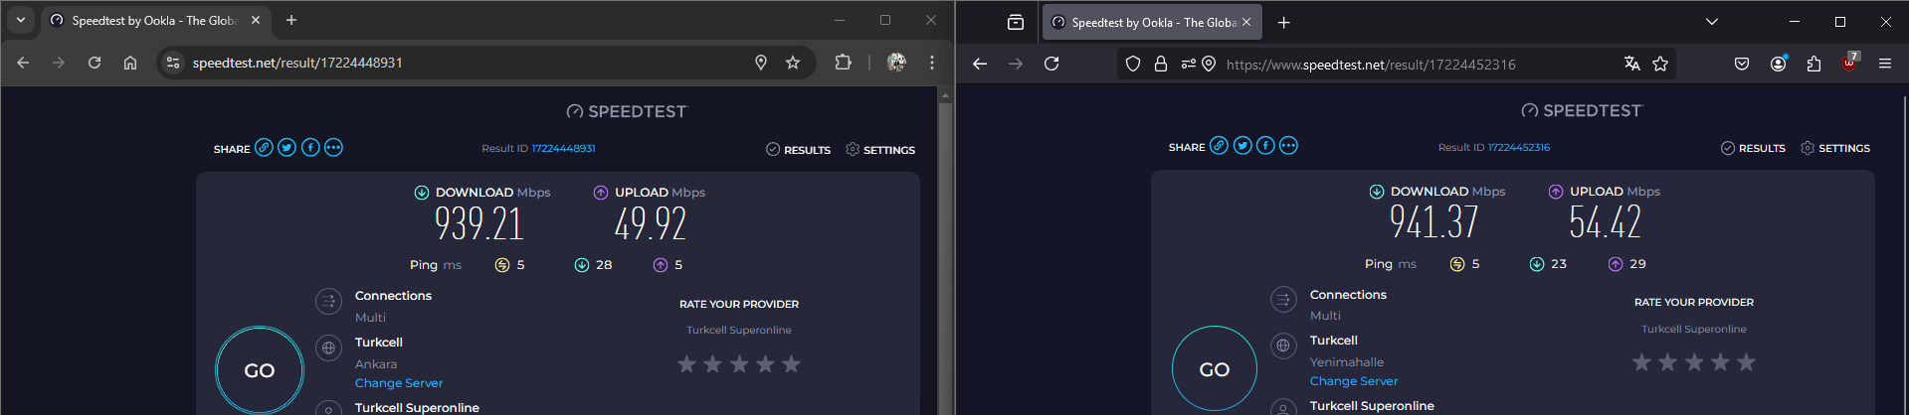Open the Chrome profile avatar
Viewport: 1909px width, 415px height.
point(896,63)
